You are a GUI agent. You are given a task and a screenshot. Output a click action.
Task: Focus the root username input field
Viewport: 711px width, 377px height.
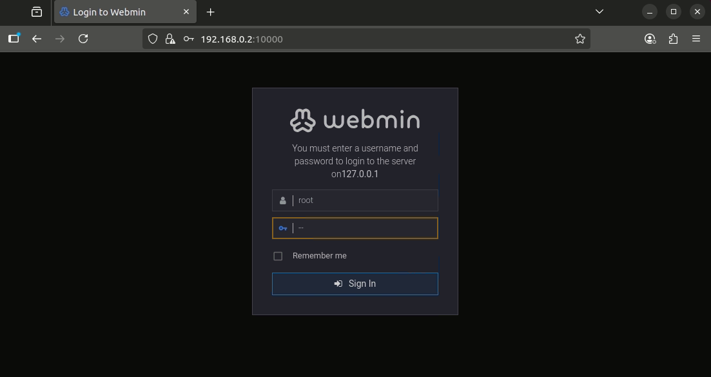(364, 200)
